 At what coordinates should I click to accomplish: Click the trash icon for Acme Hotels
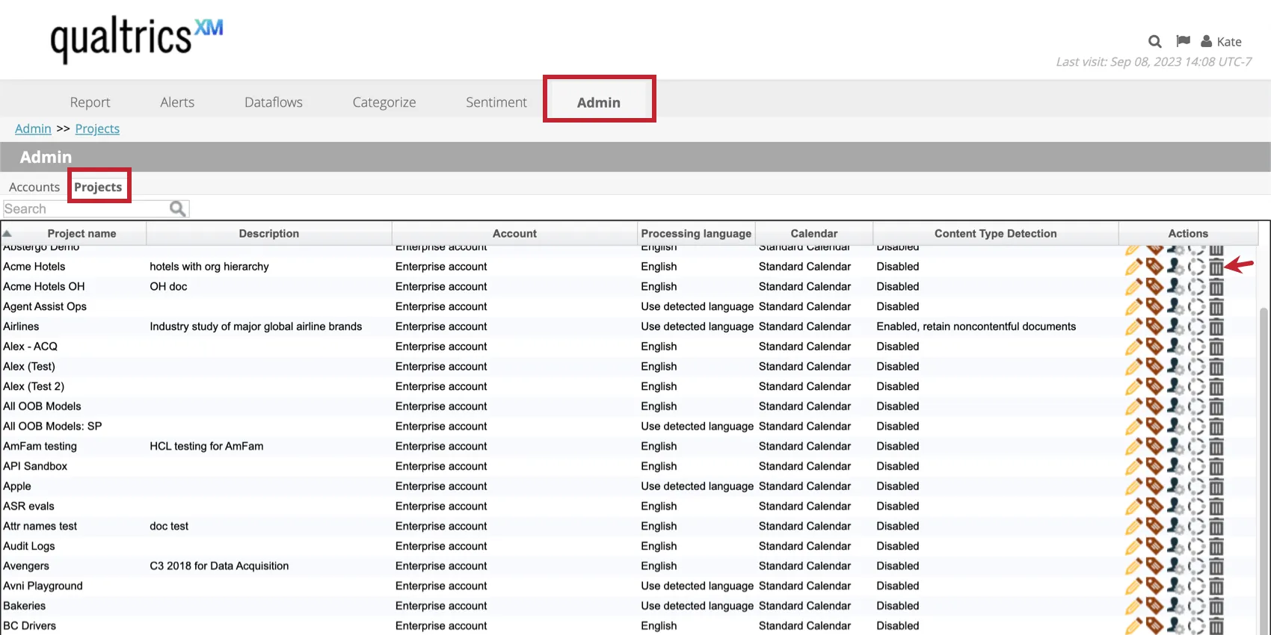(x=1216, y=267)
